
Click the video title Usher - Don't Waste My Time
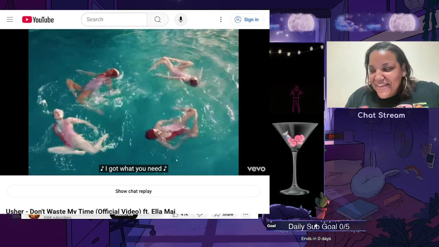[x=91, y=211]
